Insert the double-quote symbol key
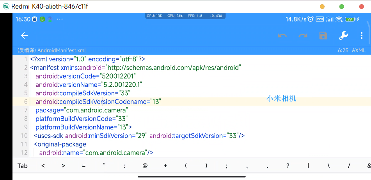Screen dimensions: 371x180 [x=104, y=165]
